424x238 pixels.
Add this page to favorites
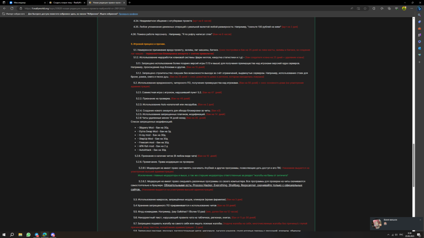[365, 8]
